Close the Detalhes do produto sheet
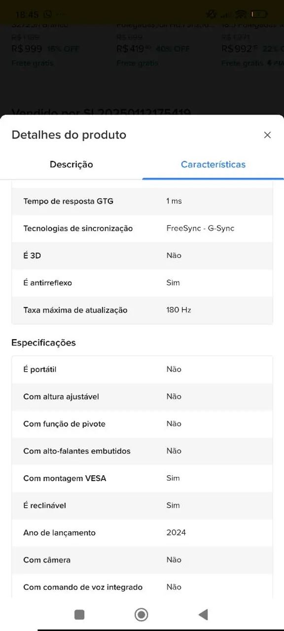This screenshot has height=631, width=284. [x=267, y=135]
